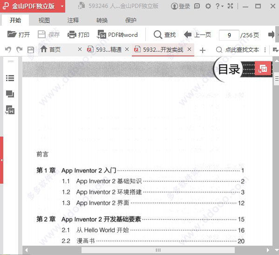This screenshot has width=279, height=255.
Task: Click the redo arrow icon
Action: [20, 50]
